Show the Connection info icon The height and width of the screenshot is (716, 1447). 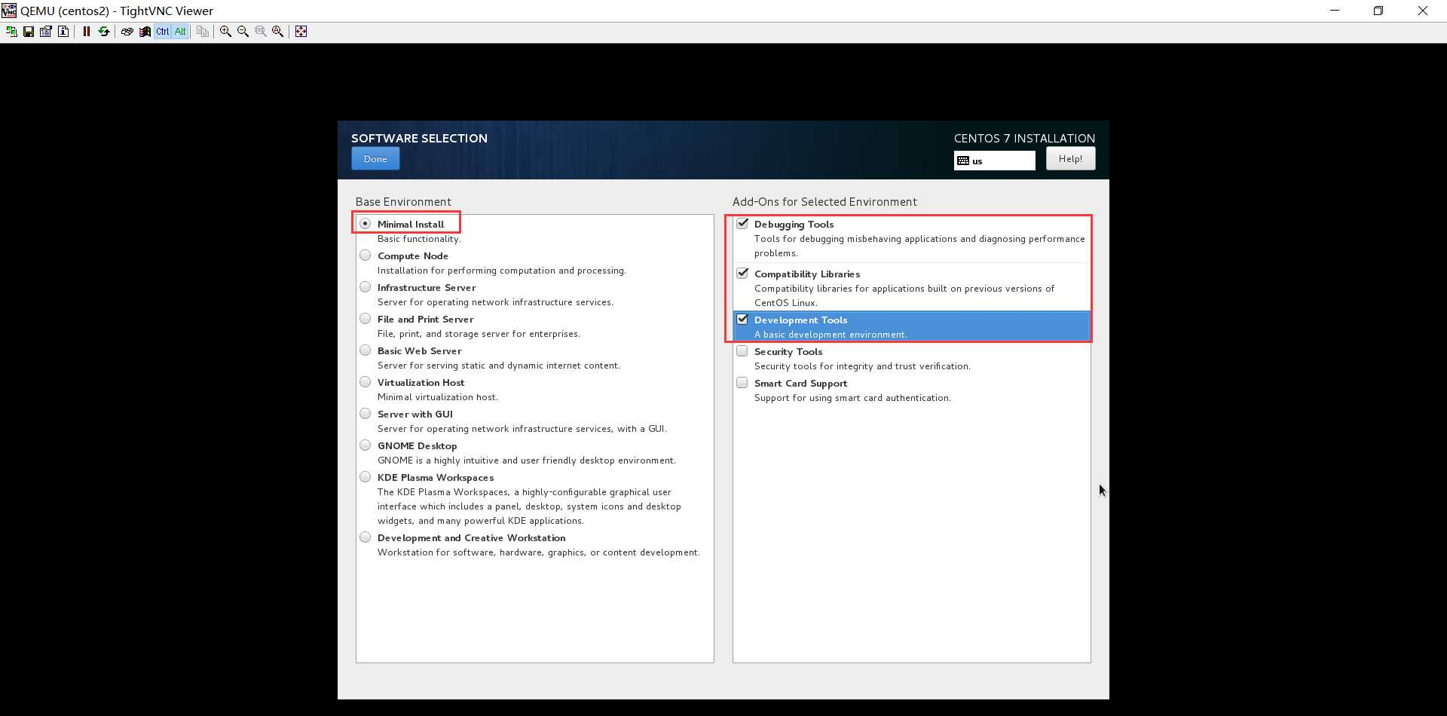pos(63,32)
